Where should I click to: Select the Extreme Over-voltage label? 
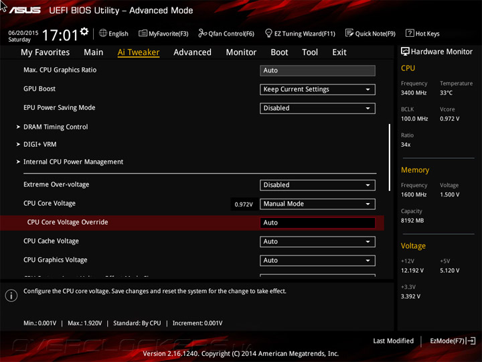(56, 184)
